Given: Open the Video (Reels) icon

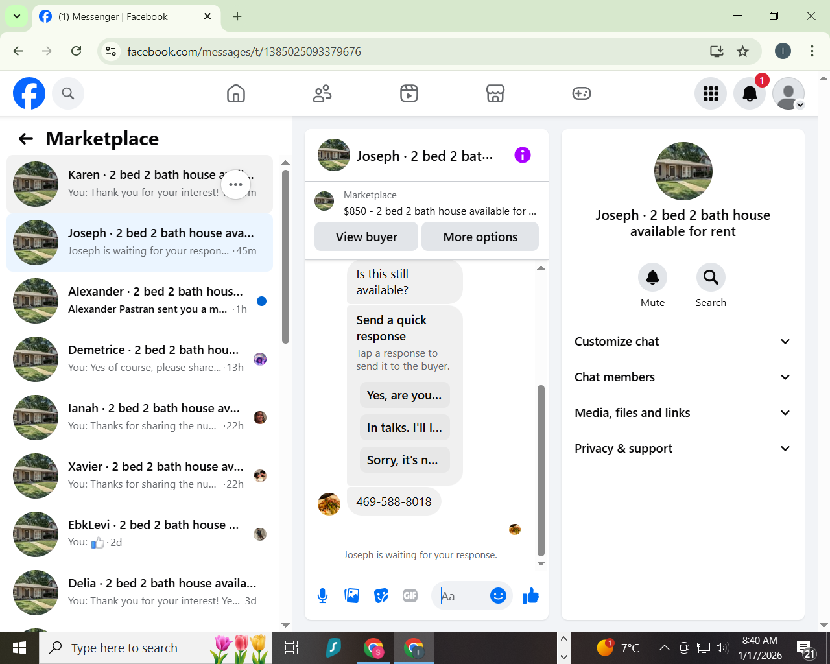Looking at the screenshot, I should (x=409, y=93).
